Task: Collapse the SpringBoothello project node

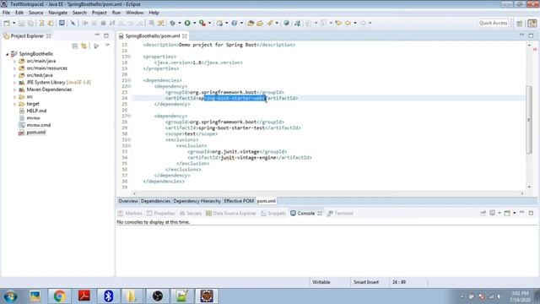Action: (x=8, y=54)
